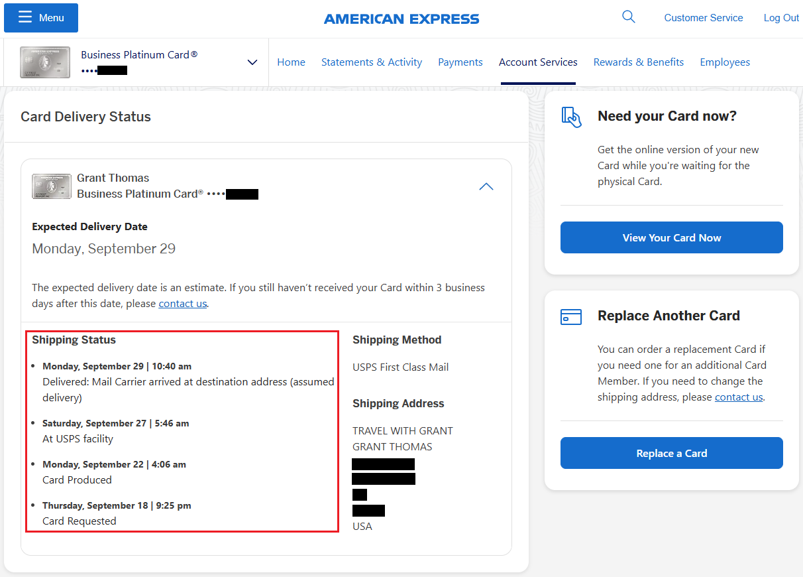Click the card icon beside Replace Another Card
The width and height of the screenshot is (803, 577).
point(571,316)
